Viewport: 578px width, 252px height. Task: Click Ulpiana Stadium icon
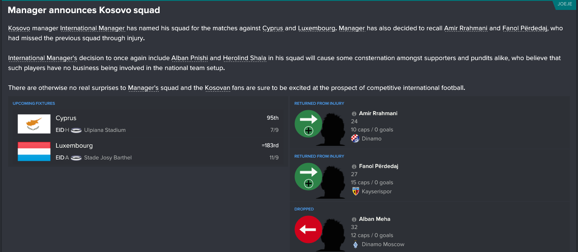(76, 130)
